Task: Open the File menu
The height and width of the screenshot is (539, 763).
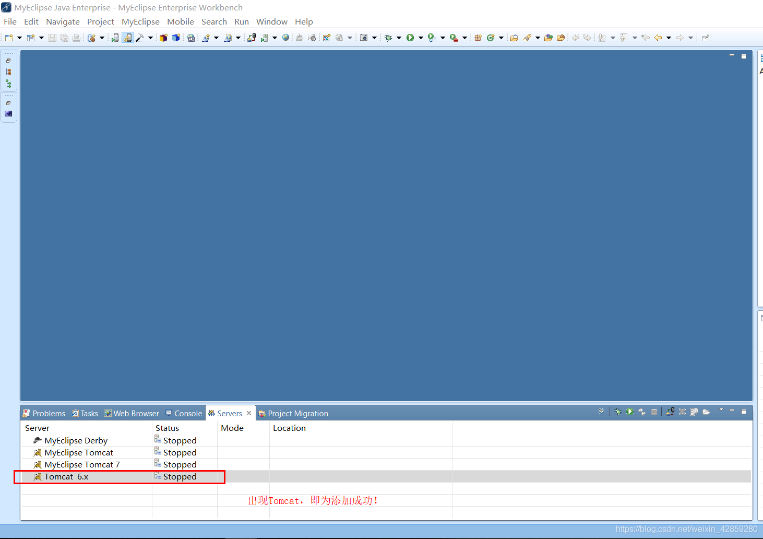Action: point(10,21)
